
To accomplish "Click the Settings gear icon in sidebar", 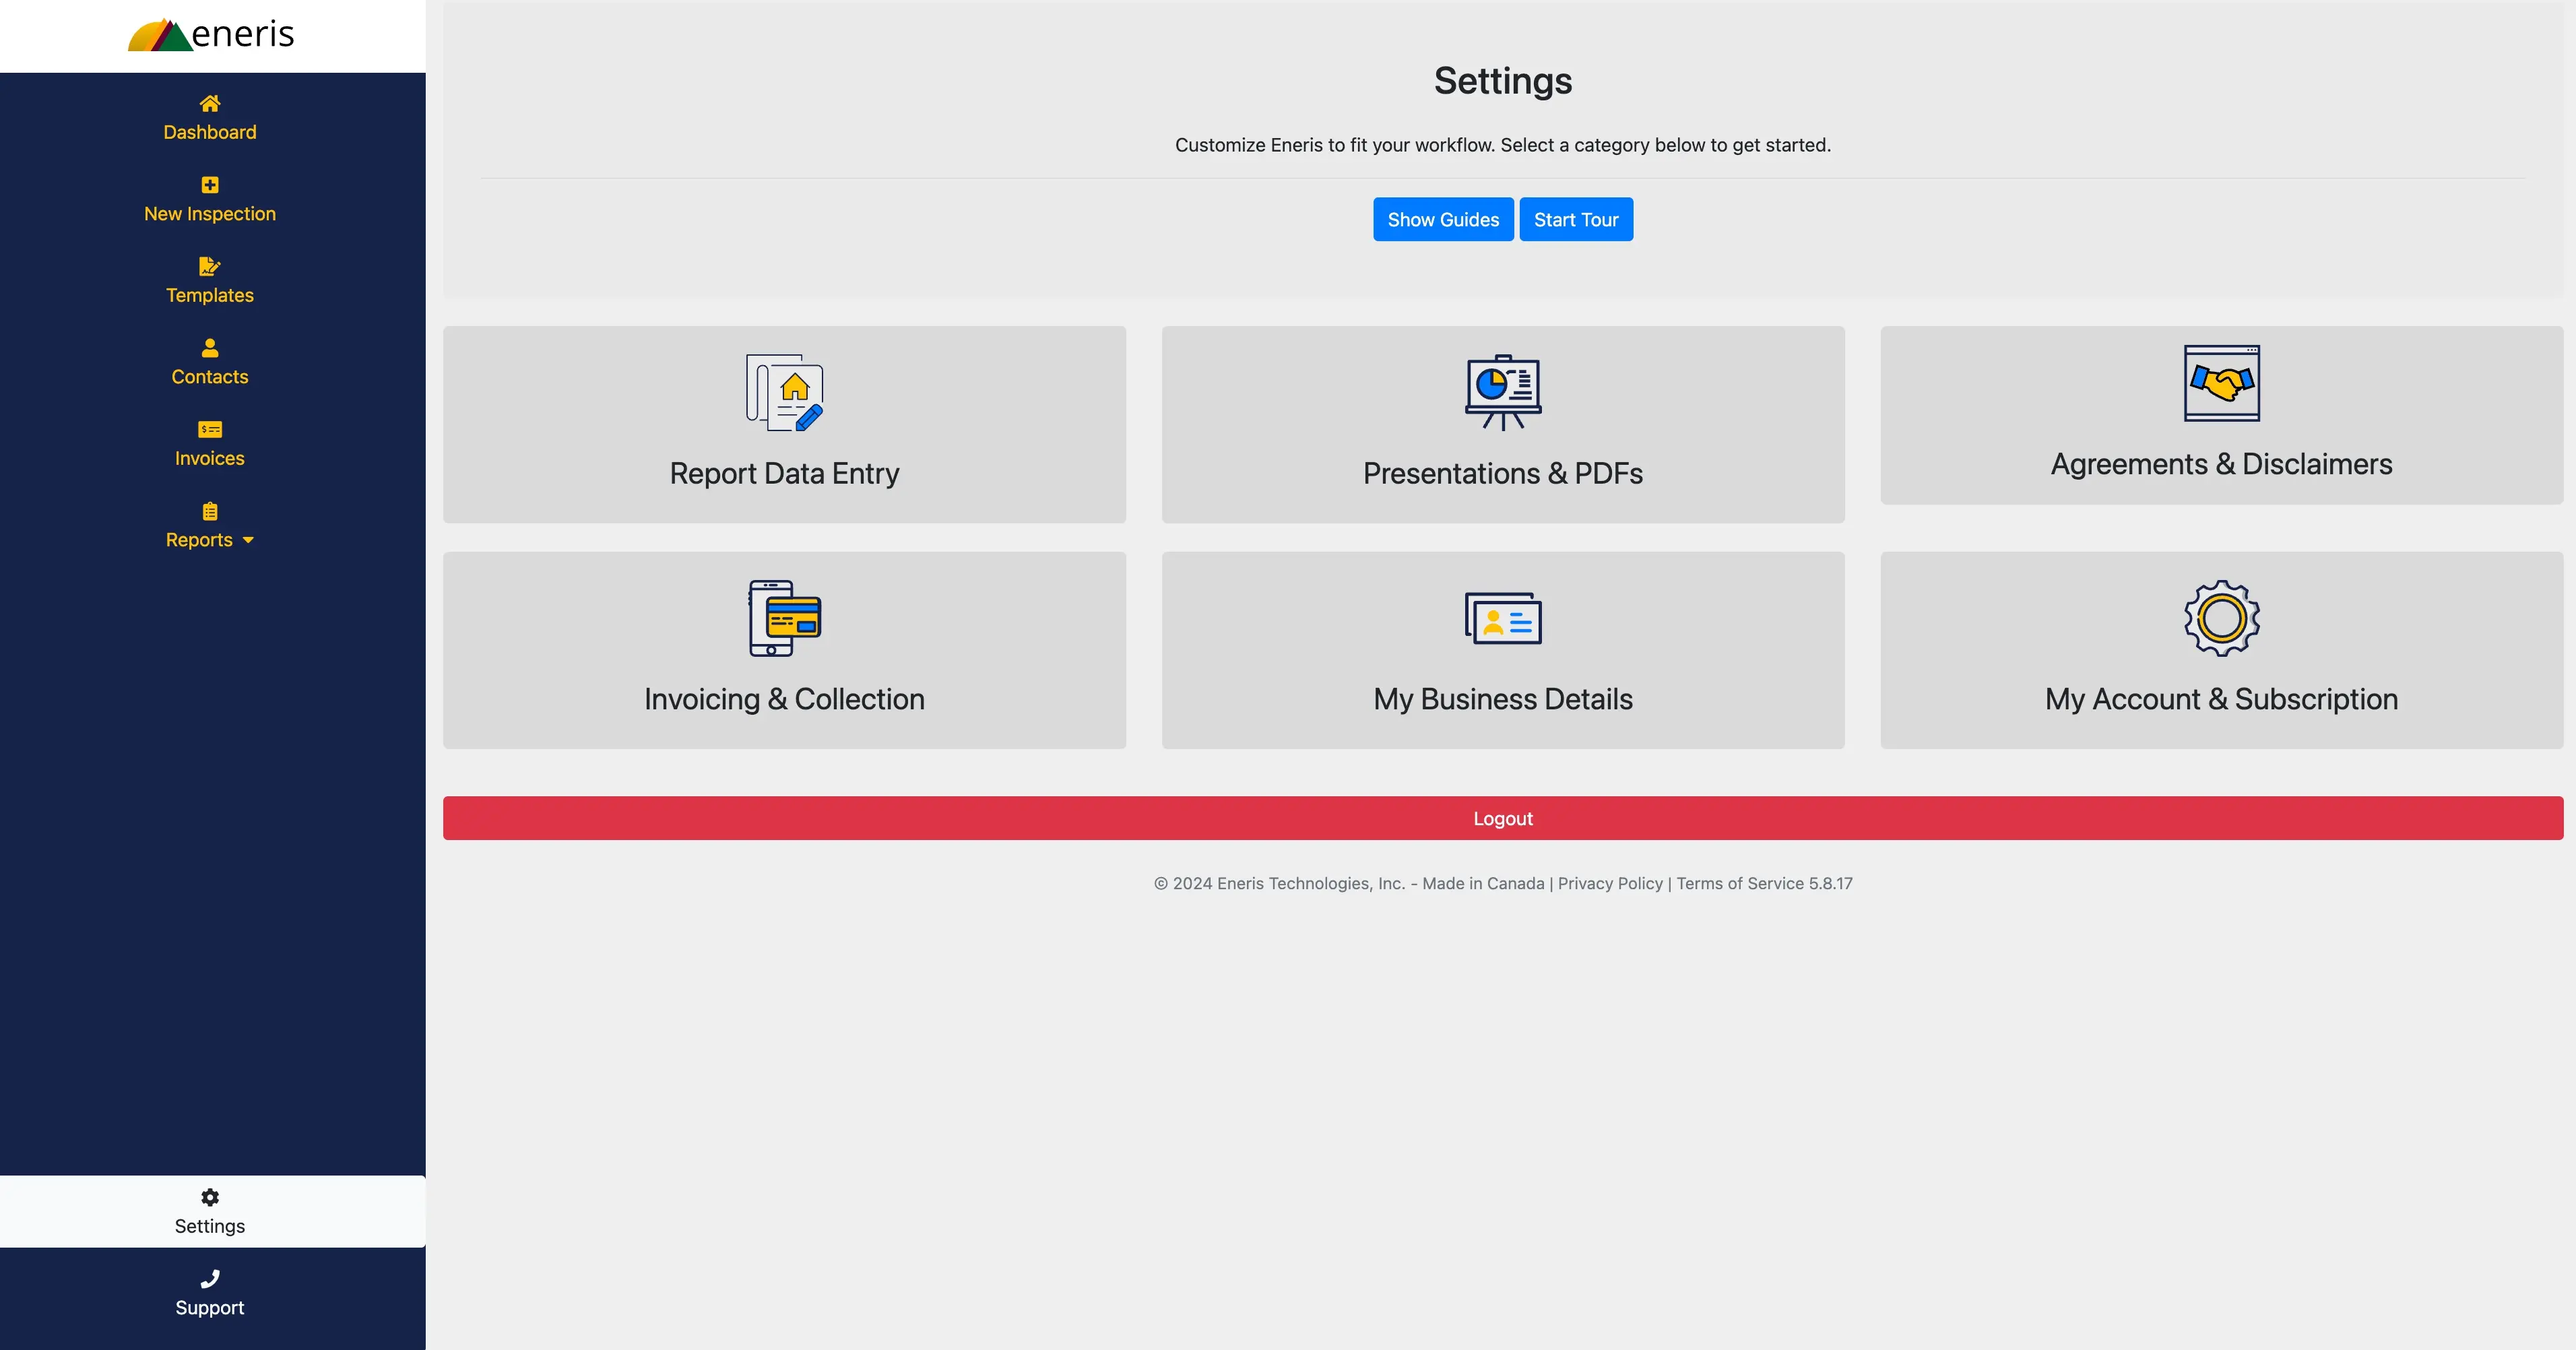I will click(x=210, y=1197).
